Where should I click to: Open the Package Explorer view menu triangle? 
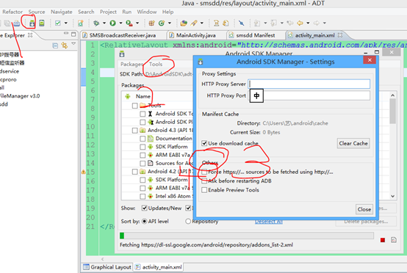[x=73, y=44]
